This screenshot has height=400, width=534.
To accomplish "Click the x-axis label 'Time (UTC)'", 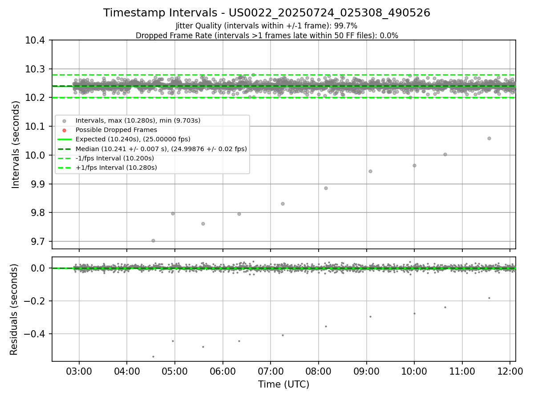I will click(x=283, y=384).
